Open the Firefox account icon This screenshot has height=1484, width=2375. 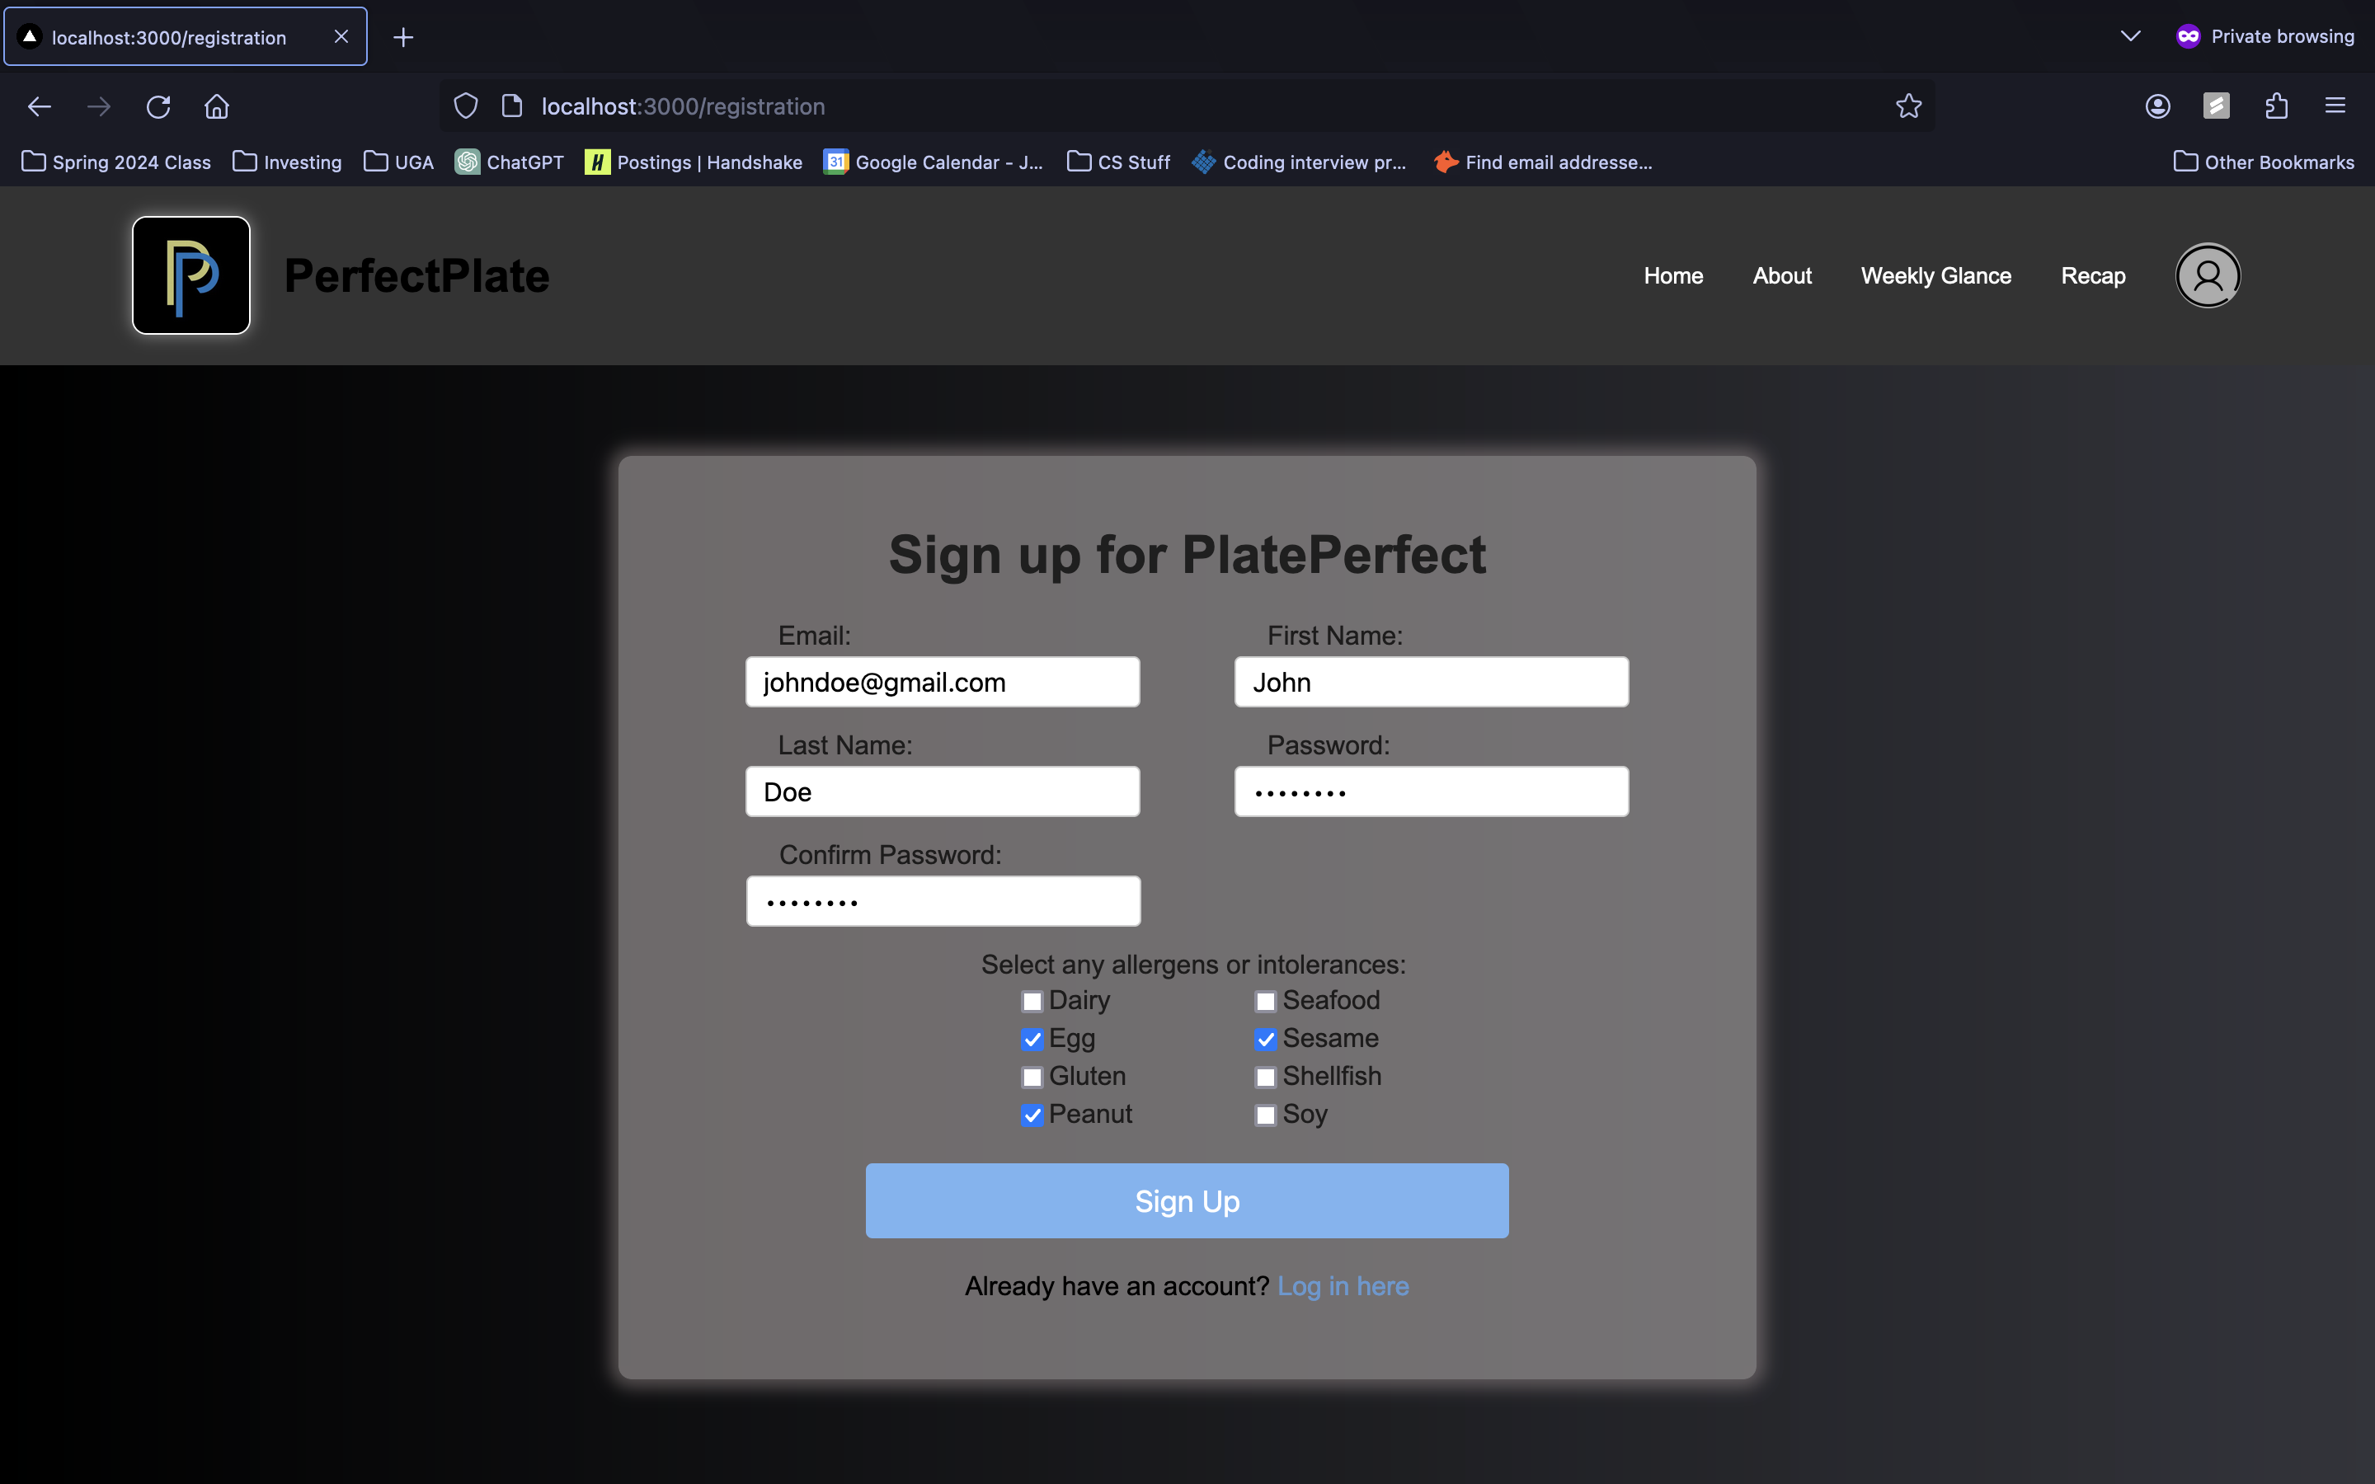(2157, 106)
